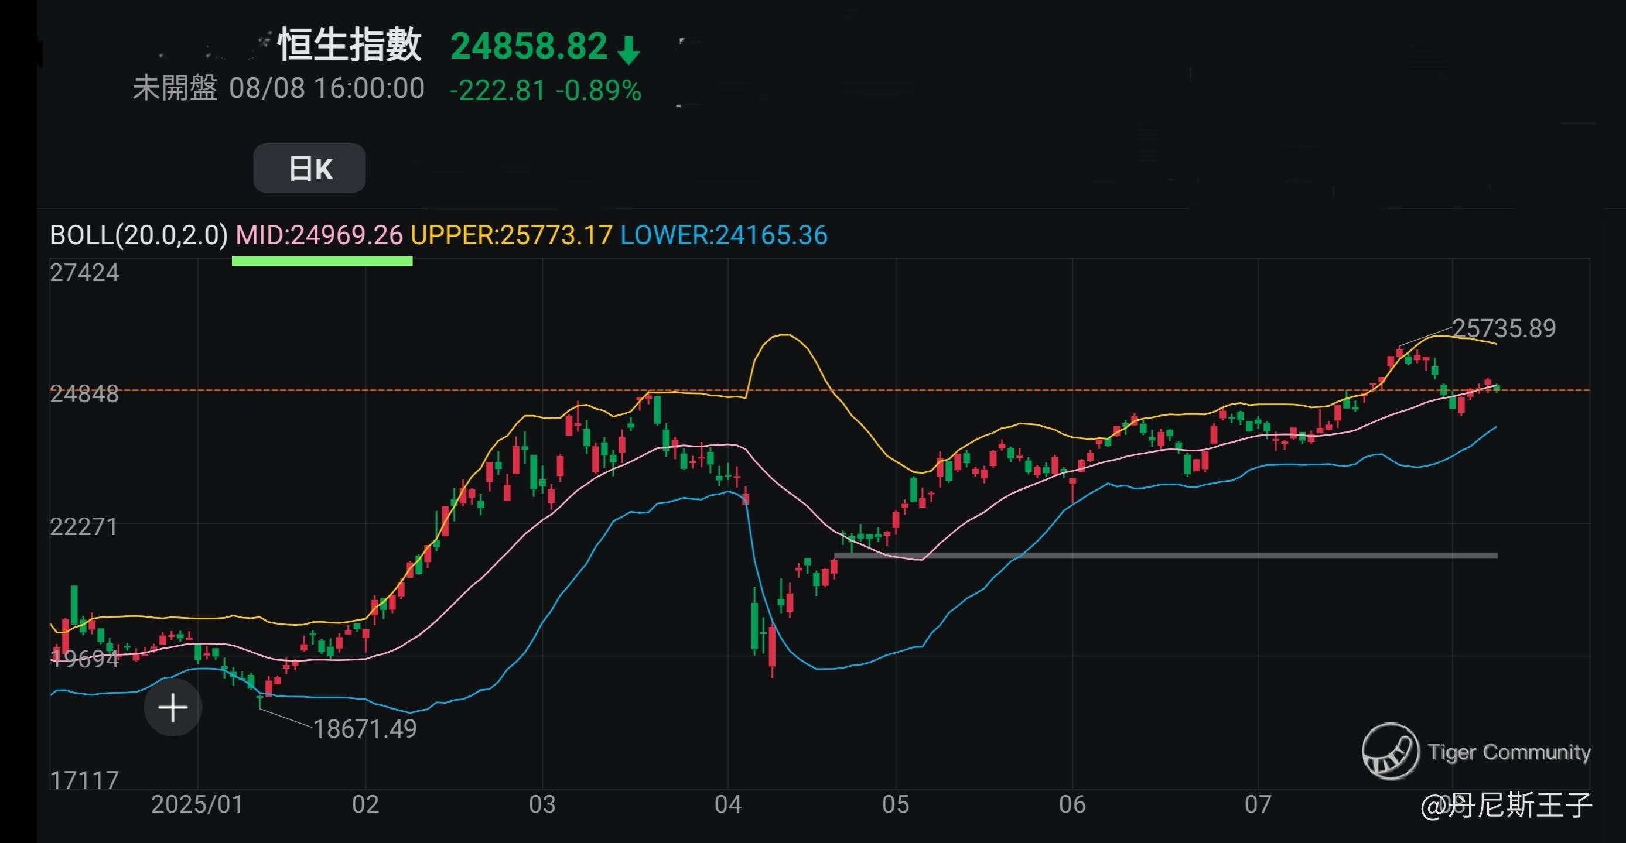Tap the UPPER:25773.17 indicator value
Viewport: 1626px width, 843px height.
point(511,235)
